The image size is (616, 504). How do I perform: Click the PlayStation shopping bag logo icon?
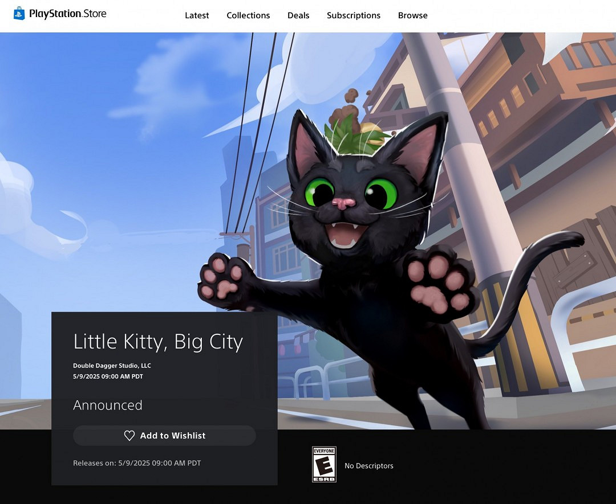(19, 14)
